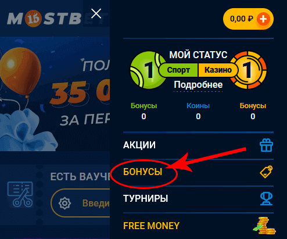Select the Спорт status toggle
This screenshot has width=287, height=239.
point(178,70)
